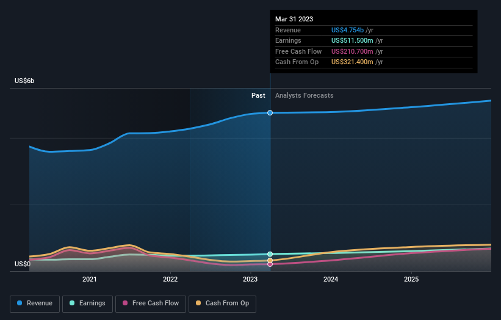Toggle the Earnings legend series
Image resolution: width=501 pixels, height=320 pixels.
coord(87,304)
